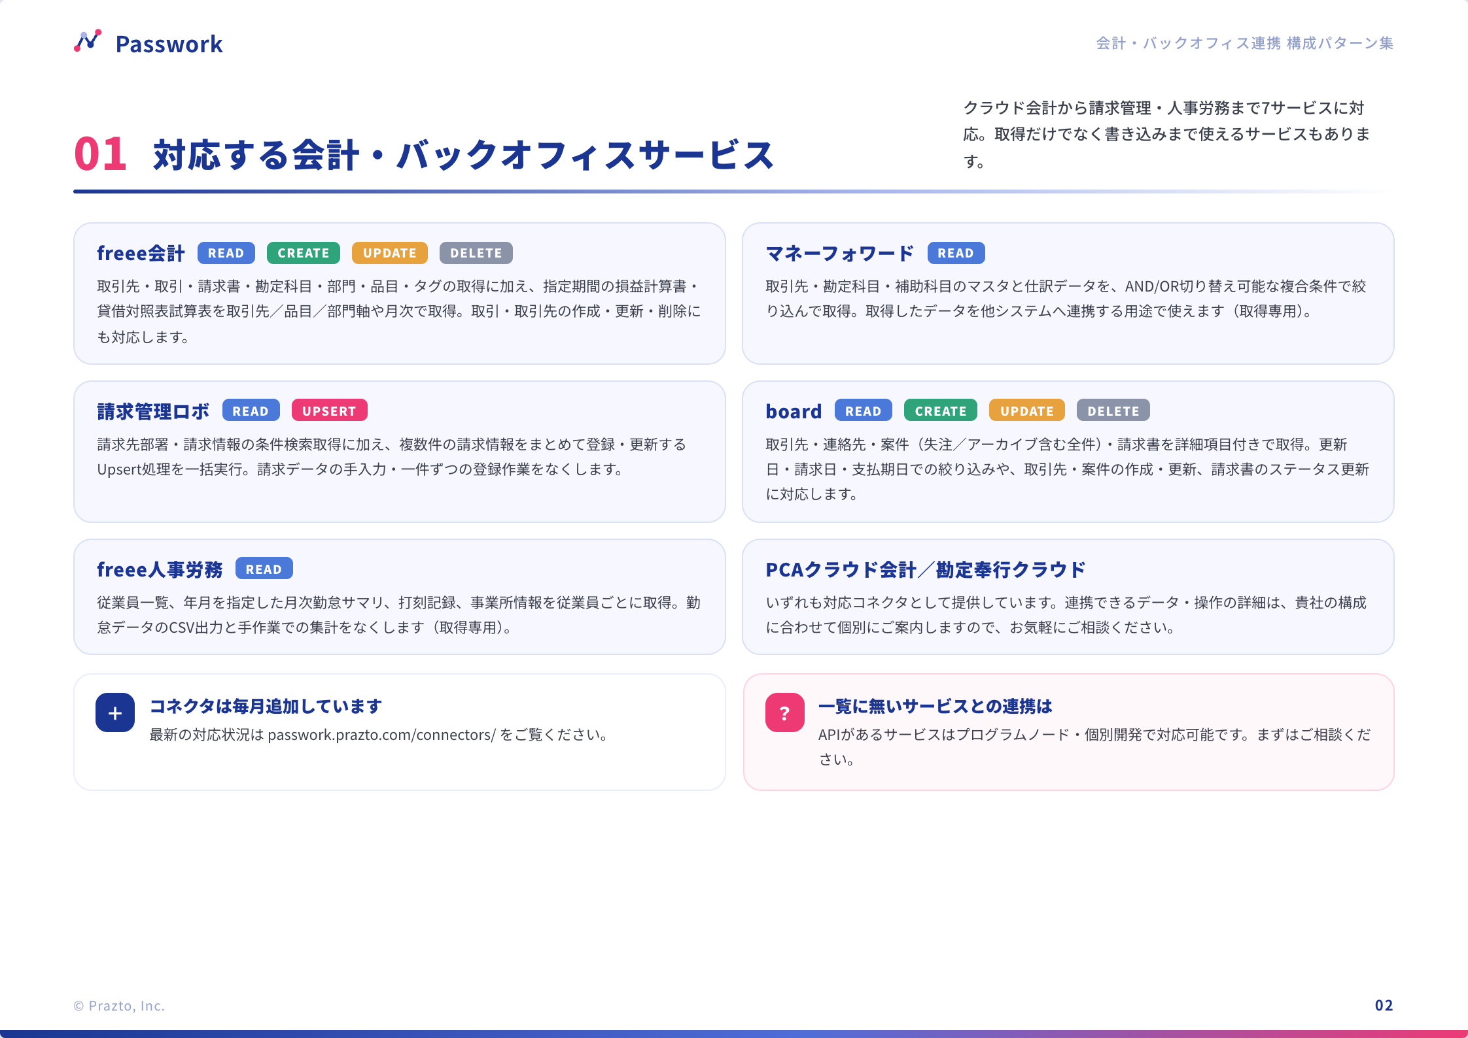Image resolution: width=1468 pixels, height=1038 pixels.
Task: Click header text 会計・バックオフィス連携 構成パターン集
Action: pos(1245,43)
